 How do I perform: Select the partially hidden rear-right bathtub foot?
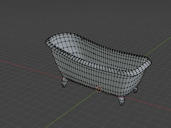click(x=135, y=90)
